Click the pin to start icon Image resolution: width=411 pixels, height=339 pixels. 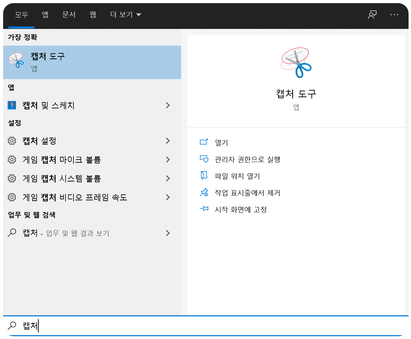coord(204,209)
